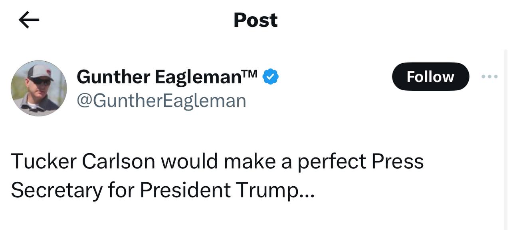Click the words Tucker Carlson in post
511x230 pixels.
83,162
